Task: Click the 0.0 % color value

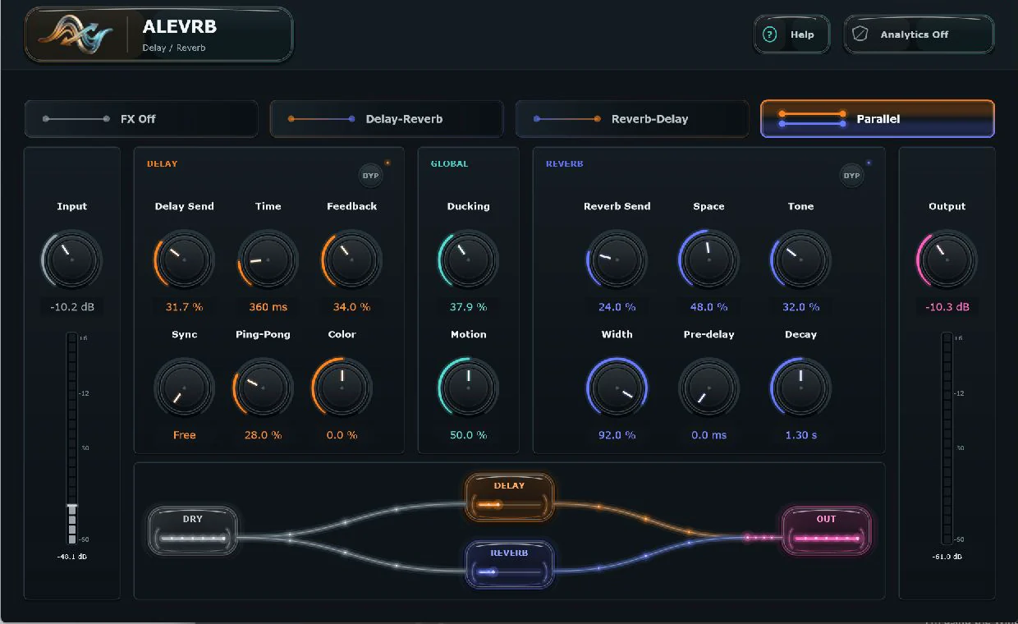Action: click(342, 435)
